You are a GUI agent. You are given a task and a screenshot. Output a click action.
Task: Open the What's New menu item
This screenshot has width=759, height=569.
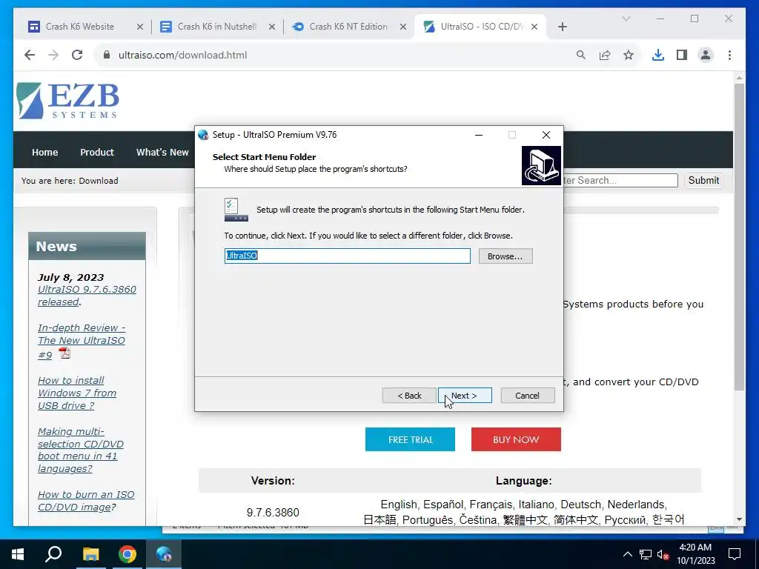[162, 152]
